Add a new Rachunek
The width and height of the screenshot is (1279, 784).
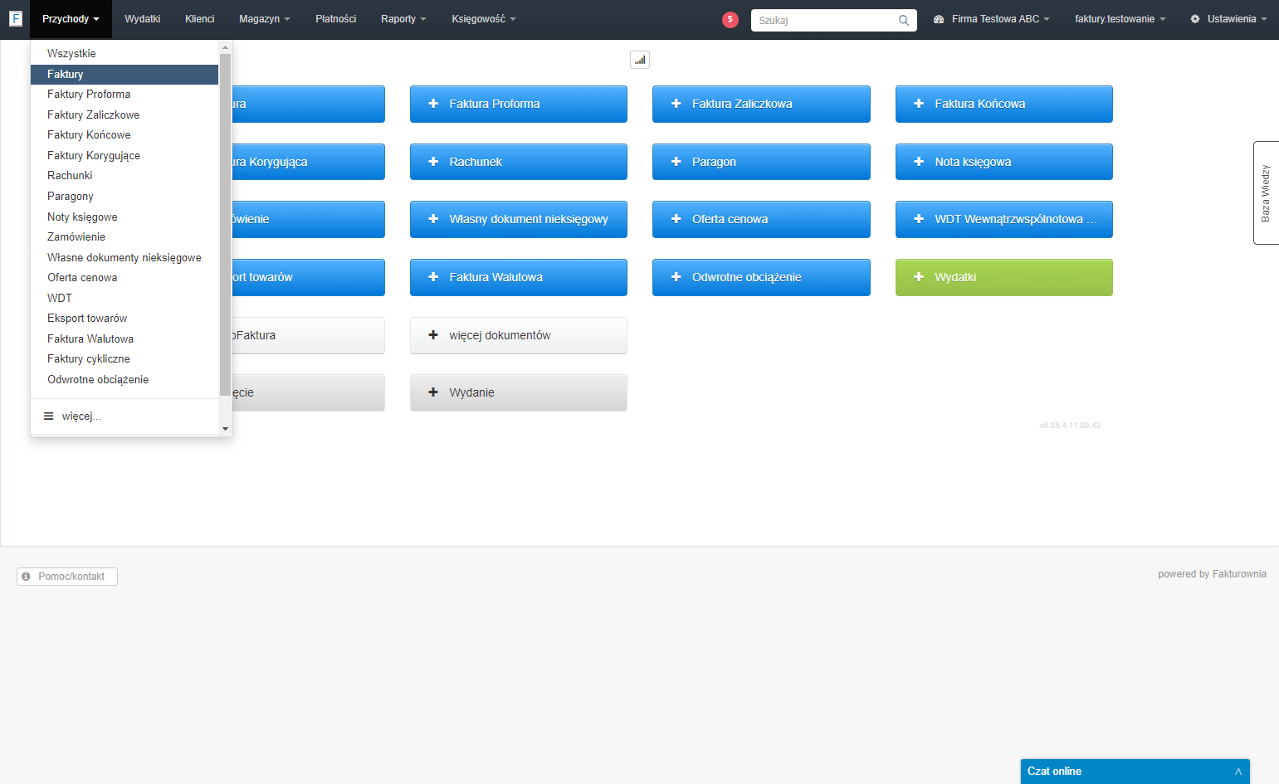tap(519, 162)
